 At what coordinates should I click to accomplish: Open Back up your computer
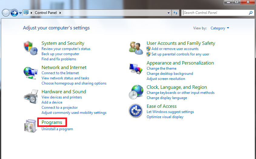60,54
